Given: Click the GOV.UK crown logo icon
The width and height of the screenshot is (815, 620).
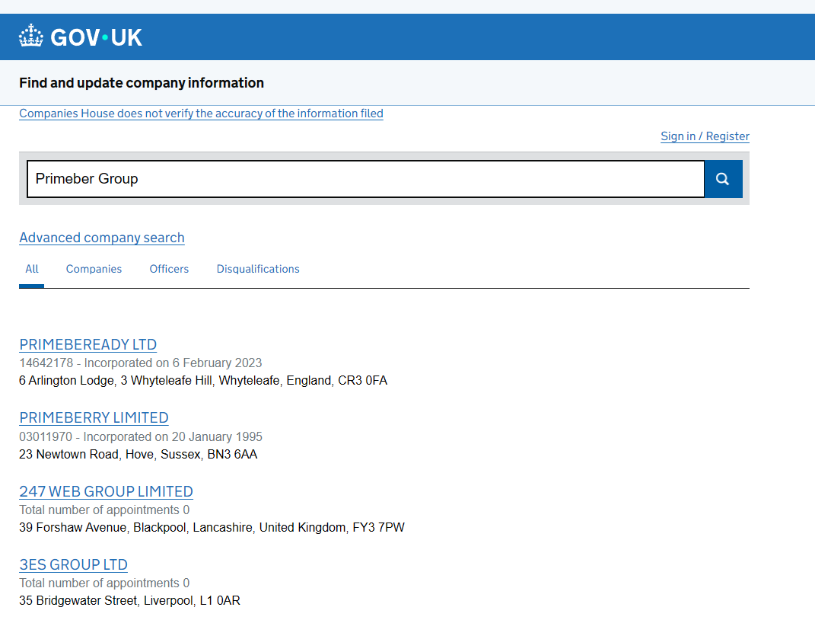Looking at the screenshot, I should pos(31,37).
